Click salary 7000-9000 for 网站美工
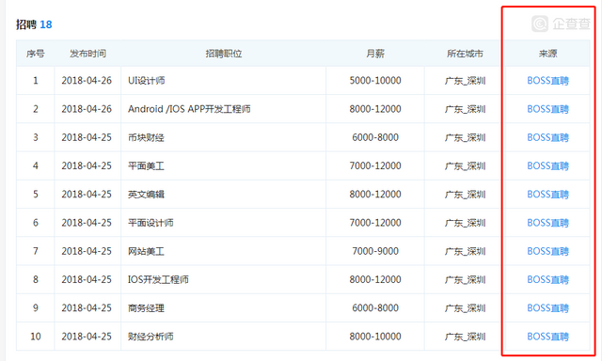Screen dimensions: 602x361 click(x=375, y=251)
